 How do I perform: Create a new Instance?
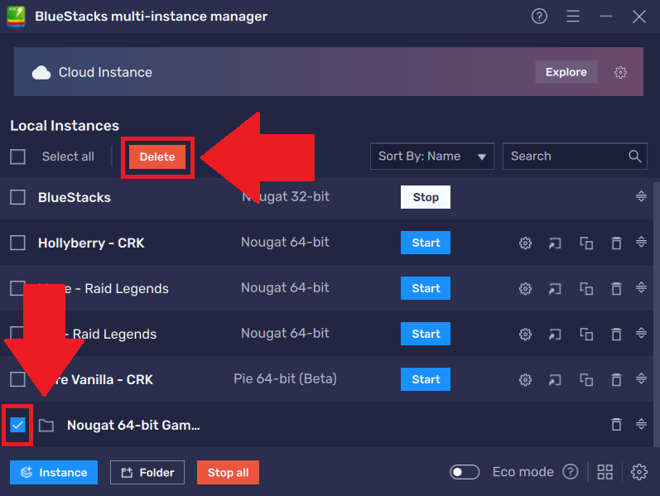click(54, 472)
